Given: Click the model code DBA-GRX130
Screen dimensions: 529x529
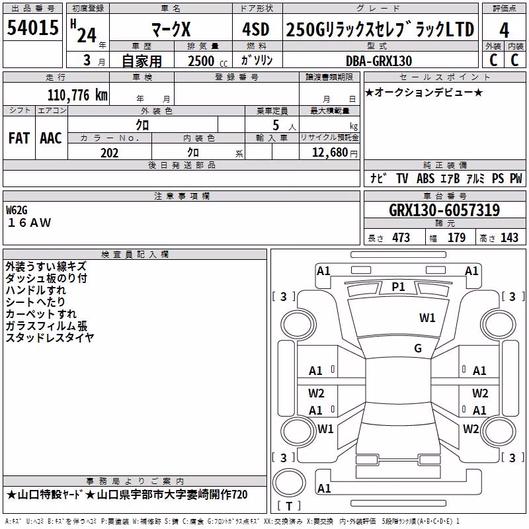Looking at the screenshot, I should (379, 61).
